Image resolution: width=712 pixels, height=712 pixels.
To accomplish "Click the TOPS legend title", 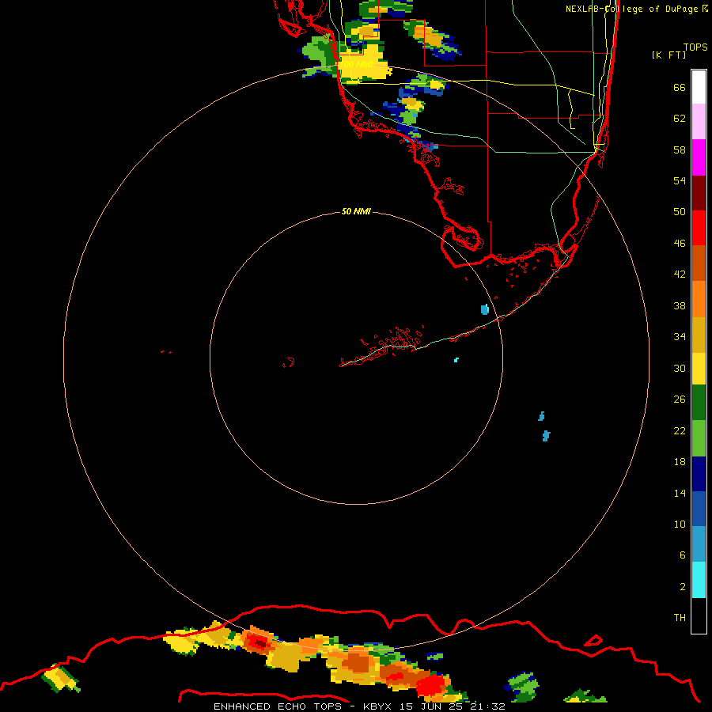I will coord(695,47).
